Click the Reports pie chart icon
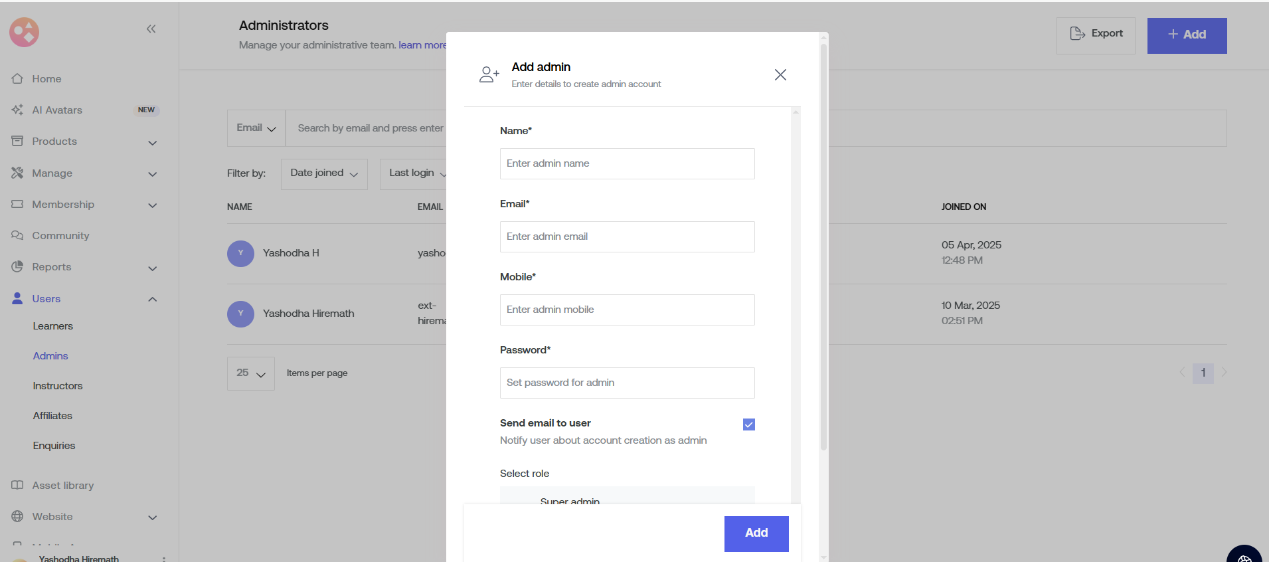 pyautogui.click(x=17, y=266)
